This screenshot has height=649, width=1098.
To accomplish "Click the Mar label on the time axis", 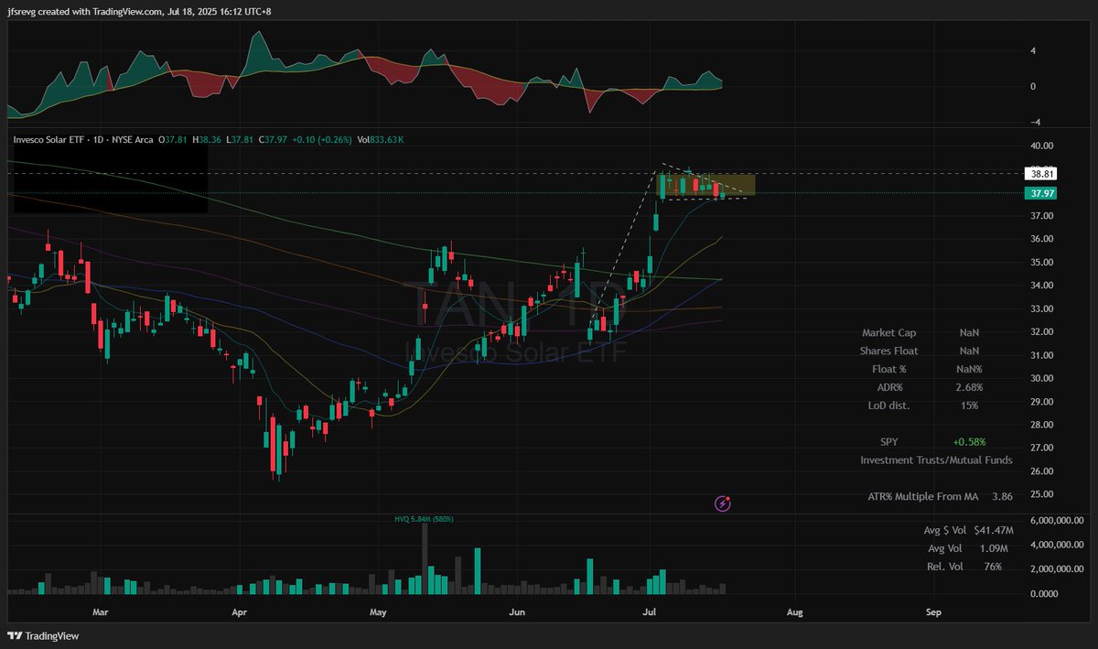I will point(101,611).
